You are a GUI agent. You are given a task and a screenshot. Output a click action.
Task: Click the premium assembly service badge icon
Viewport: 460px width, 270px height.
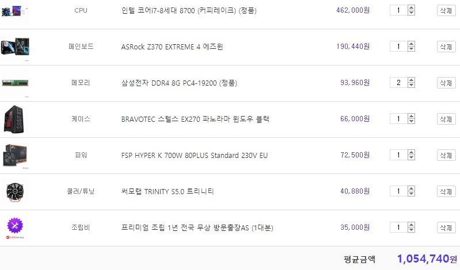pos(15,227)
